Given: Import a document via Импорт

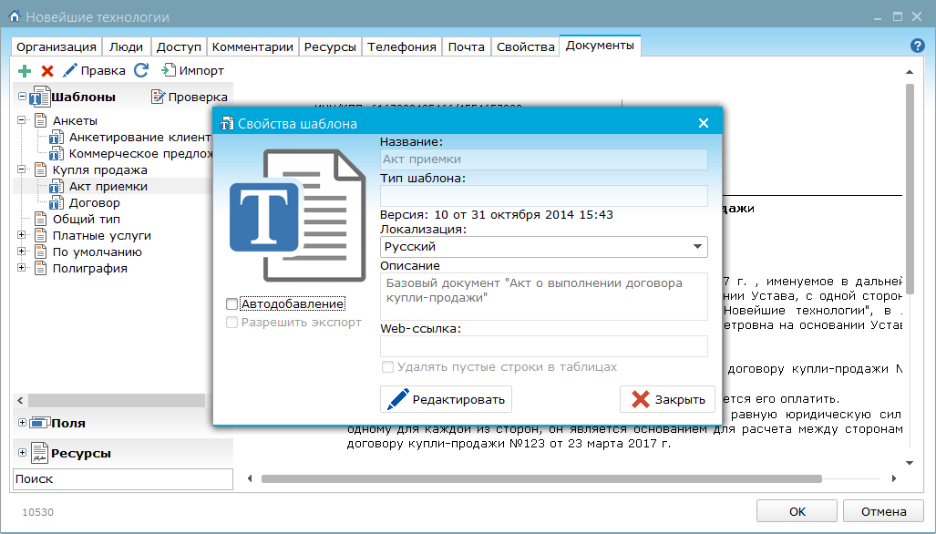Looking at the screenshot, I should tap(193, 70).
